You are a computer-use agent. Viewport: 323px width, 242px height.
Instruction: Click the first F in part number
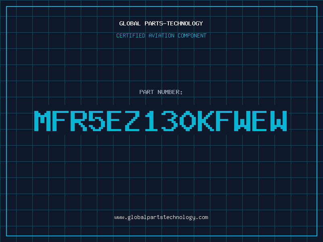click(60, 121)
